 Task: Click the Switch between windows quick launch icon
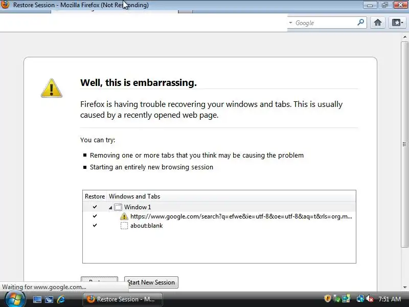point(49,299)
